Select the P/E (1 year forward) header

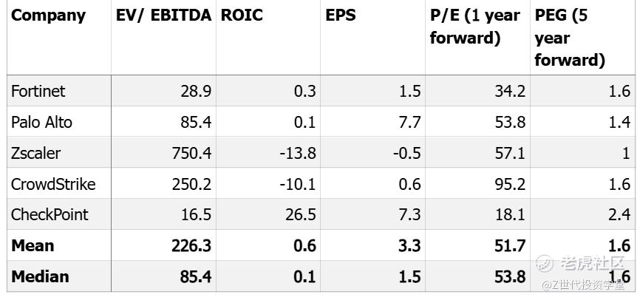(475, 27)
